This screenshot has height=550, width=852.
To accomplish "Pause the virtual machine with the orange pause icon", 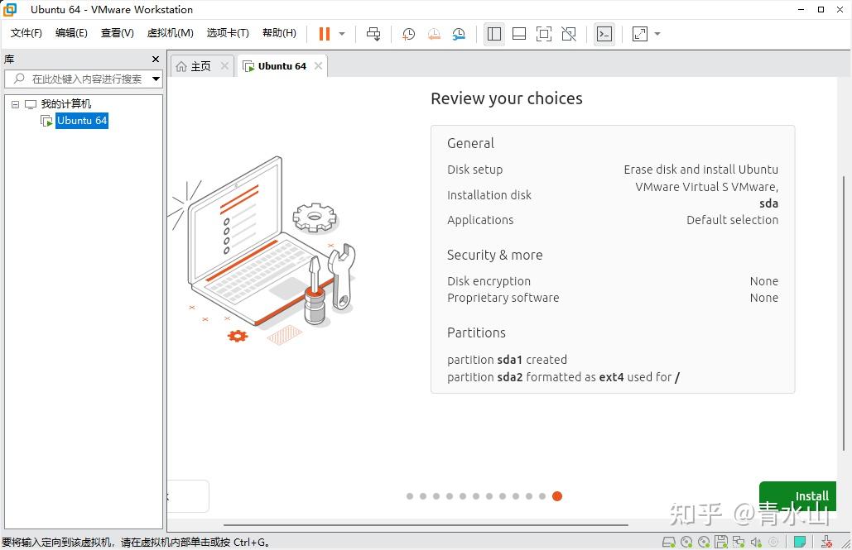I will (325, 34).
